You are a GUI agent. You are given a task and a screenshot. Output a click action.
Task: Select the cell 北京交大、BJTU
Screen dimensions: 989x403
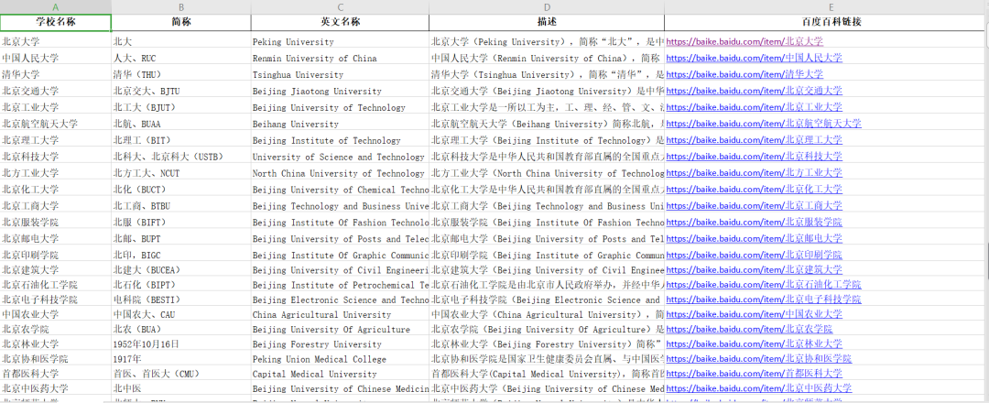181,91
